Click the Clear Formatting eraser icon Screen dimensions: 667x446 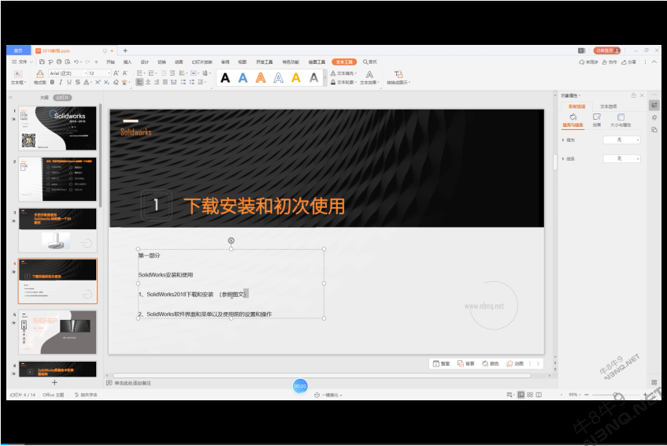116,82
